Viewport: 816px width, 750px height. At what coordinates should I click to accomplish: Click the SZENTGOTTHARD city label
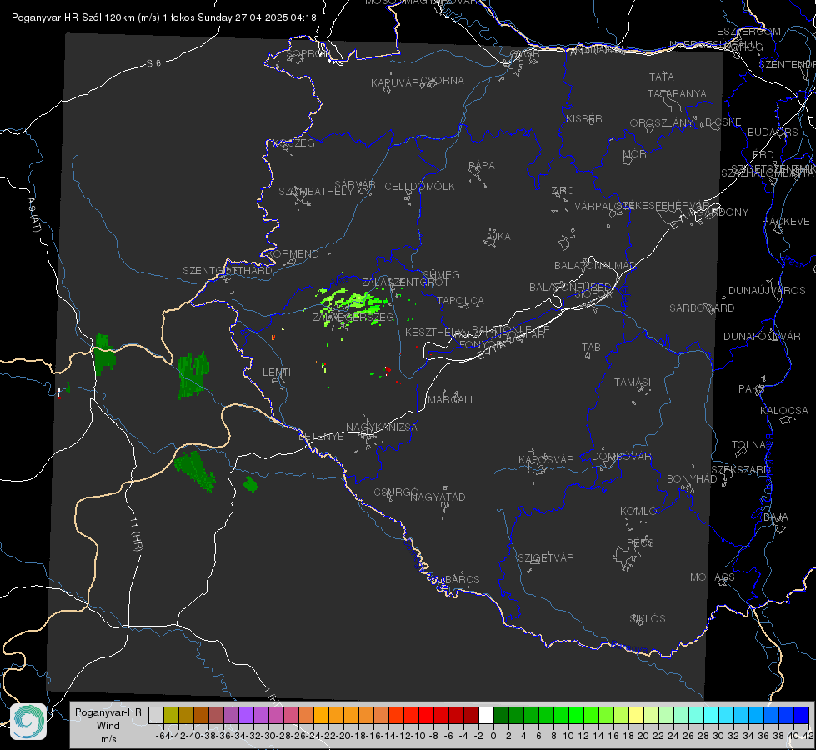point(228,270)
